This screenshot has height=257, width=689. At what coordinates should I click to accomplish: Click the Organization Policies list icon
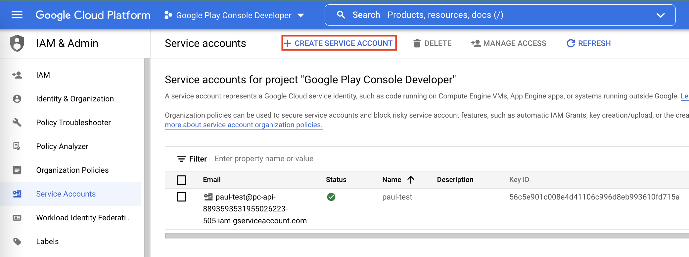(x=17, y=170)
